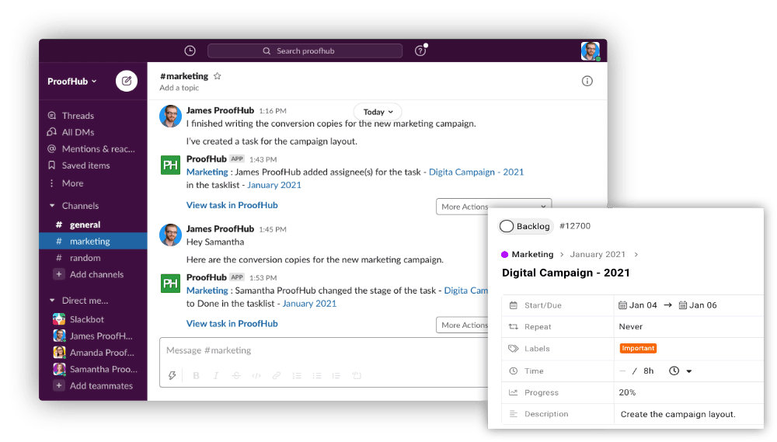Screen dimensions: 777x442
Task: Click the Digita Campaign - 2021 link
Action: point(476,172)
